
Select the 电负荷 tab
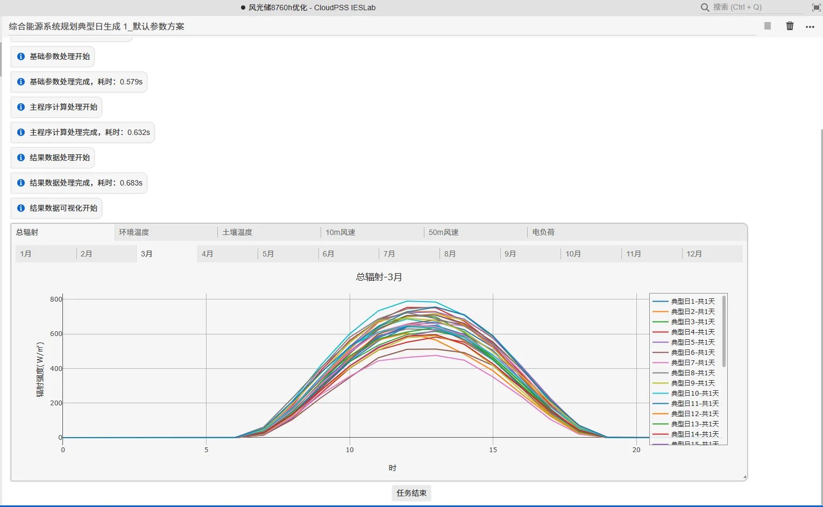point(579,232)
